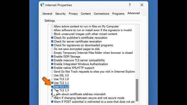
Task: Close the Internet Properties dialog
Action: pos(142,5)
